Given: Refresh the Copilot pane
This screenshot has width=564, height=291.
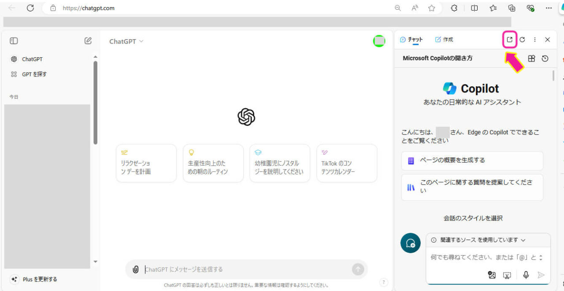Looking at the screenshot, I should pos(522,40).
